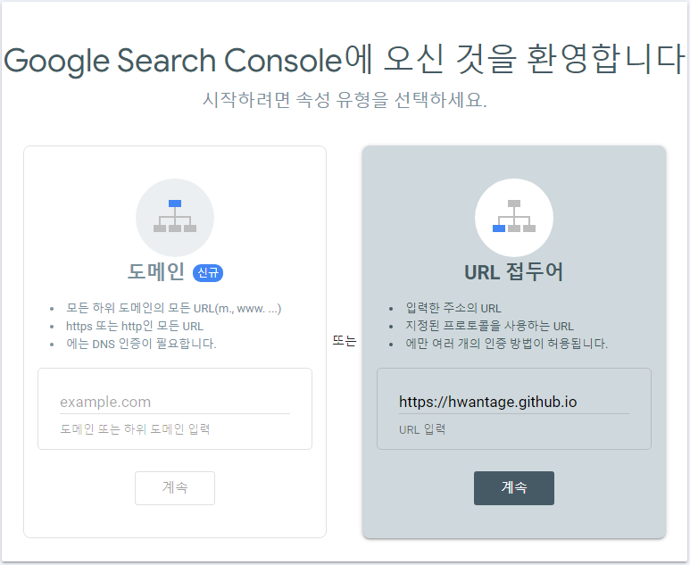Click the Domain property network icon
690x565 pixels.
click(x=175, y=217)
